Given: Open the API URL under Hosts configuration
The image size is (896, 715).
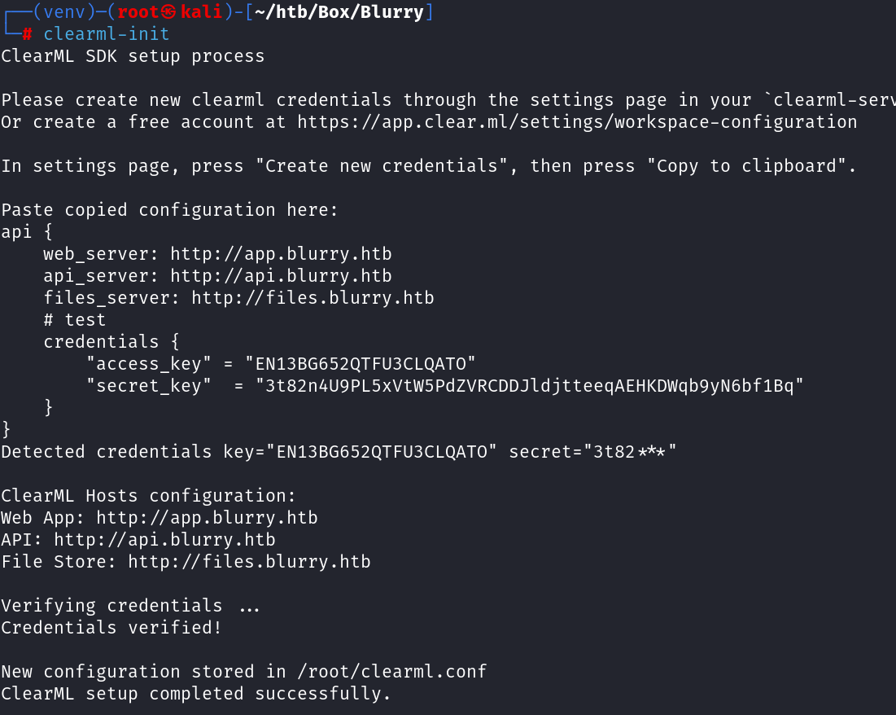Looking at the screenshot, I should tap(164, 540).
